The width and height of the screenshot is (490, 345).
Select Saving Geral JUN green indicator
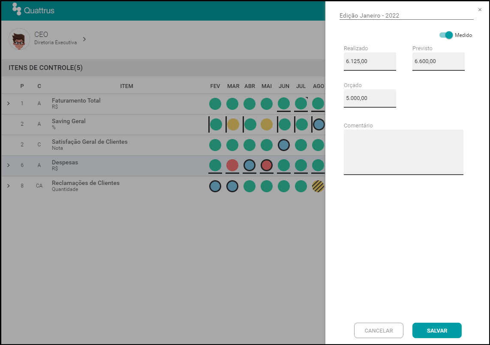click(284, 124)
